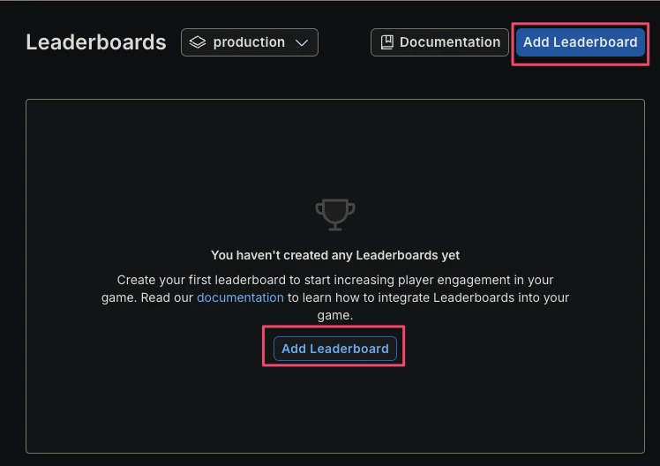Select the 'production' label text in the selector
660x466 pixels.
click(x=249, y=42)
